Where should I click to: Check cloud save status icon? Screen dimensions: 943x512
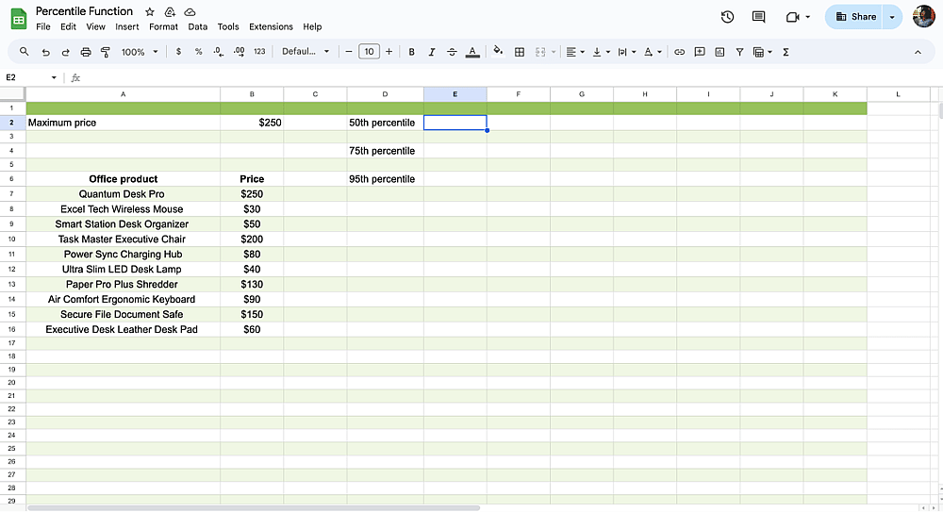[190, 11]
